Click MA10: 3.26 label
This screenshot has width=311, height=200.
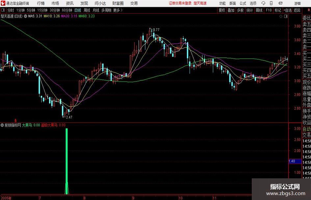[x=52, y=16]
